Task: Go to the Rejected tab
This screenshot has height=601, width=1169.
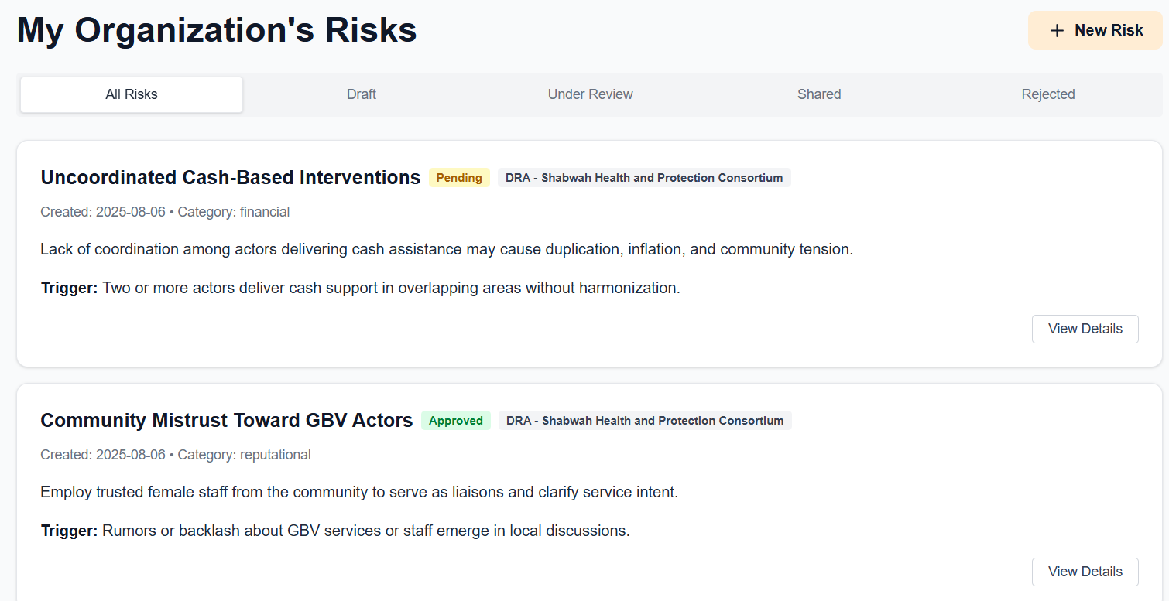Action: coord(1047,94)
